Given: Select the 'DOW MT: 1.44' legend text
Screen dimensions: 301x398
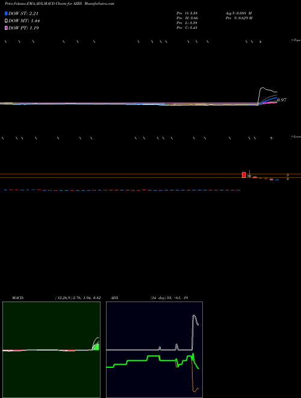Looking at the screenshot, I should (24, 21).
